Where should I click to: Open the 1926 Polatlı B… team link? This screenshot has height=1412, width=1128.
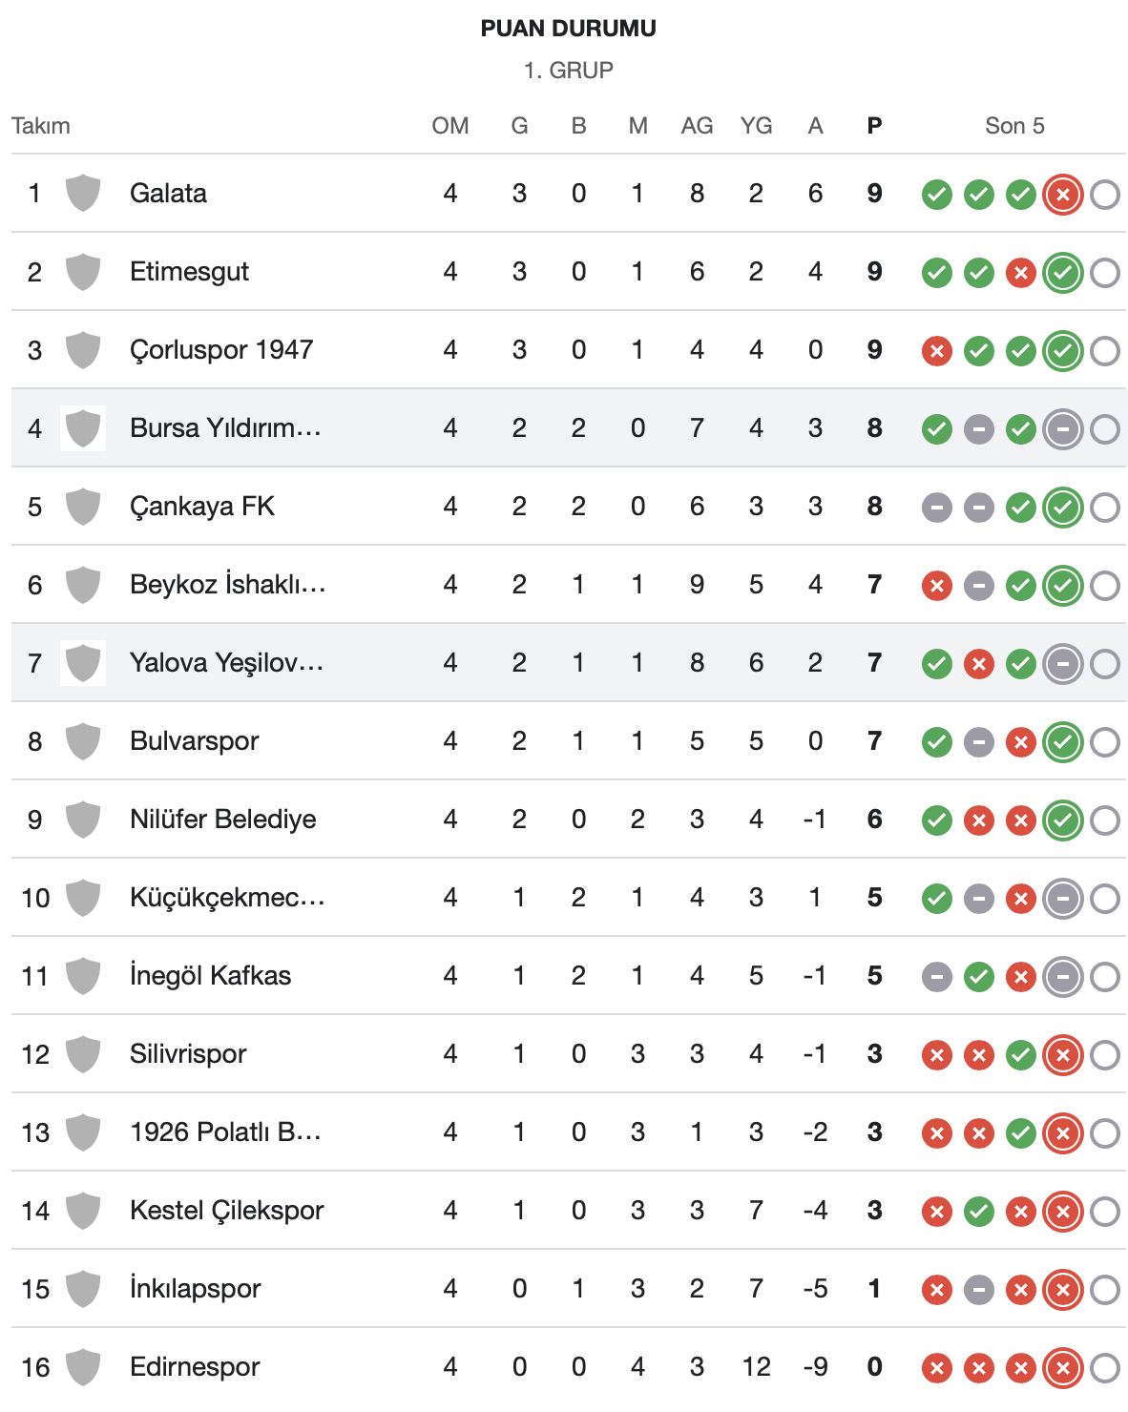[x=225, y=1132]
